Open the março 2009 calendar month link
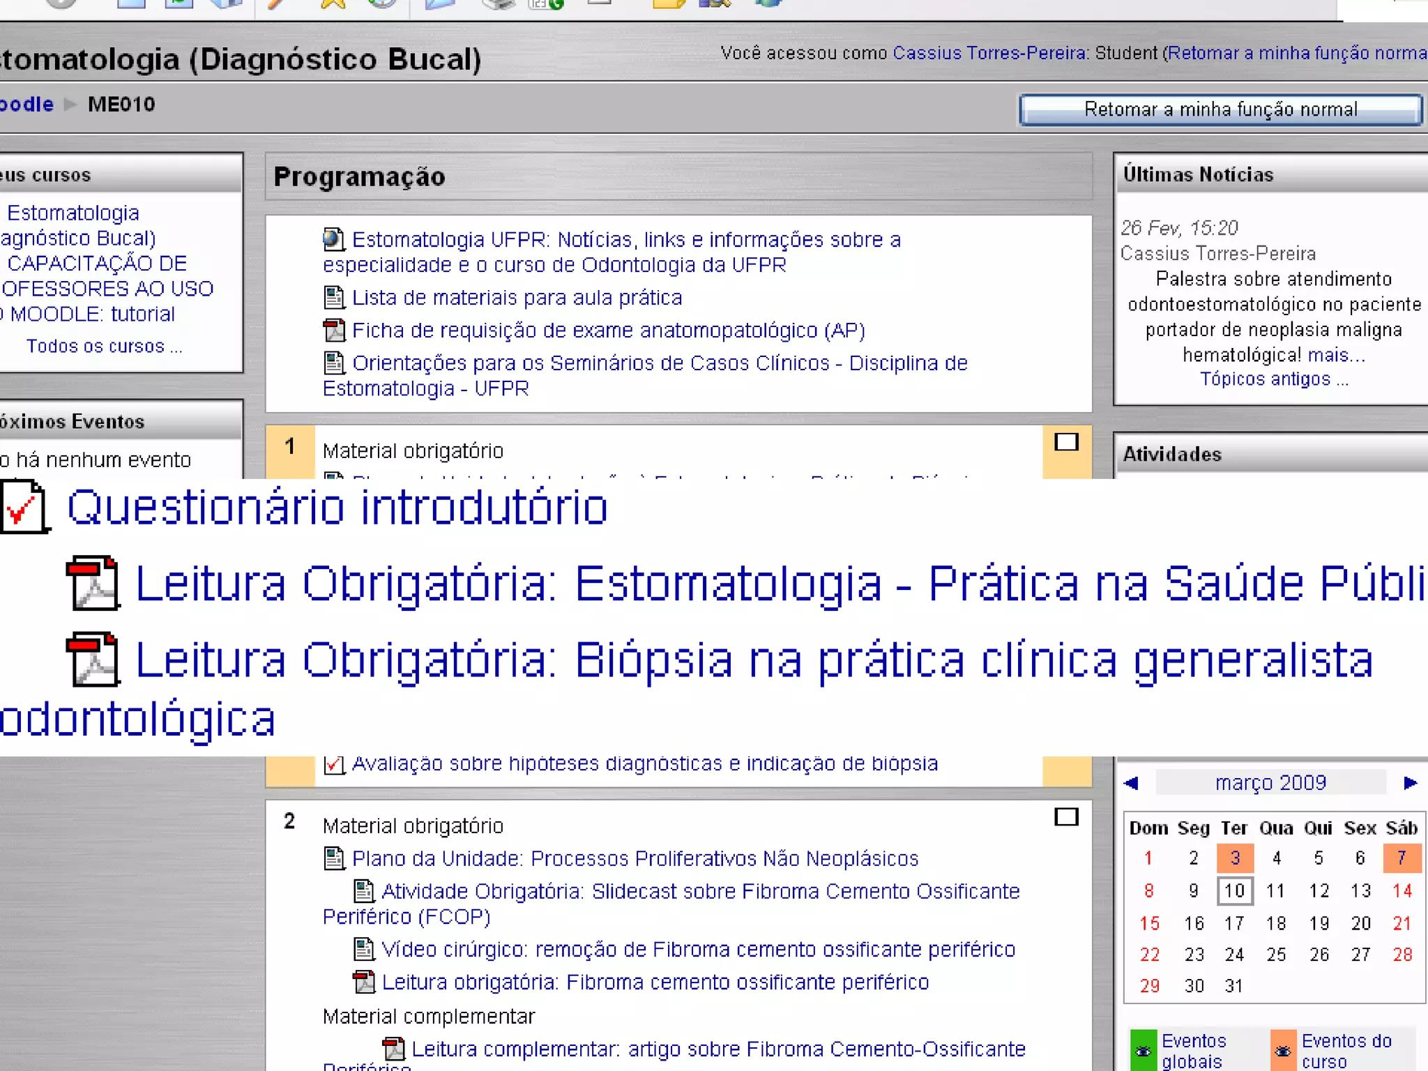This screenshot has height=1071, width=1428. (x=1270, y=783)
